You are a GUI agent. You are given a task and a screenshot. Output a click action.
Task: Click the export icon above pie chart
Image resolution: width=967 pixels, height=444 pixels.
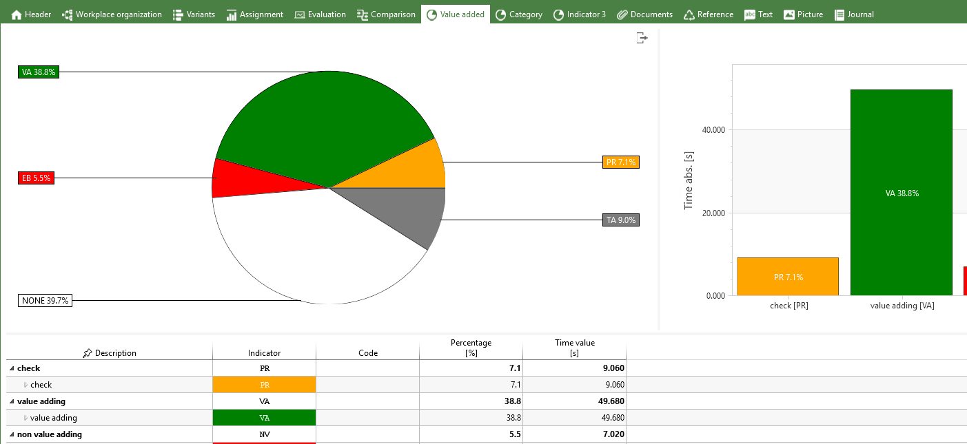[642, 38]
